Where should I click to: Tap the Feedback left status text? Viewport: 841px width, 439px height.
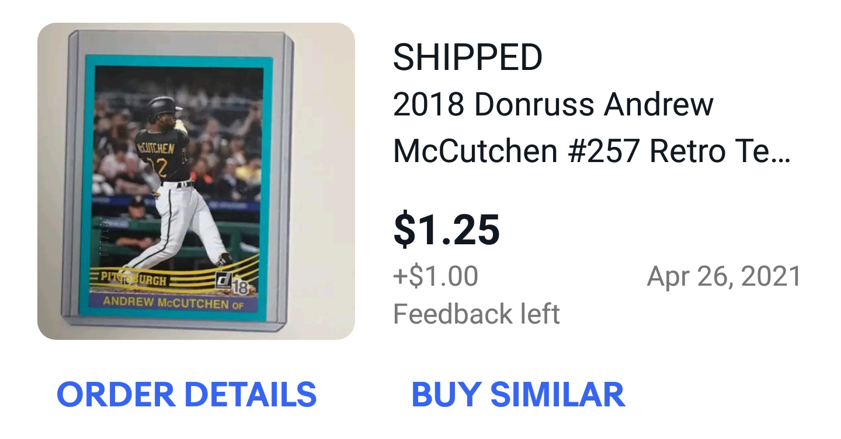[x=477, y=314]
